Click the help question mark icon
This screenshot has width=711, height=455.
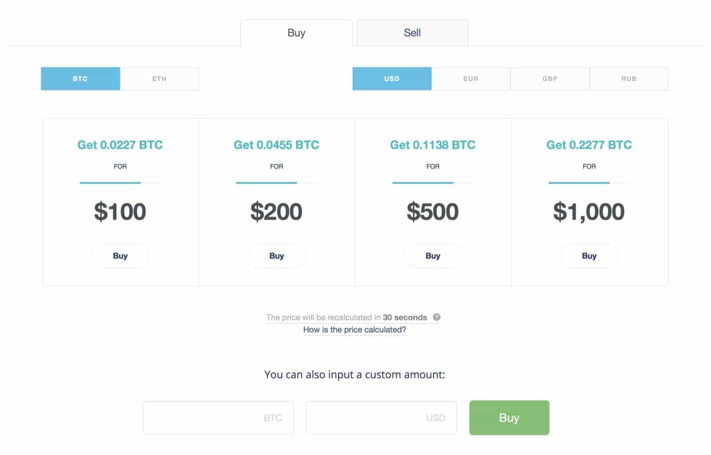coord(437,317)
